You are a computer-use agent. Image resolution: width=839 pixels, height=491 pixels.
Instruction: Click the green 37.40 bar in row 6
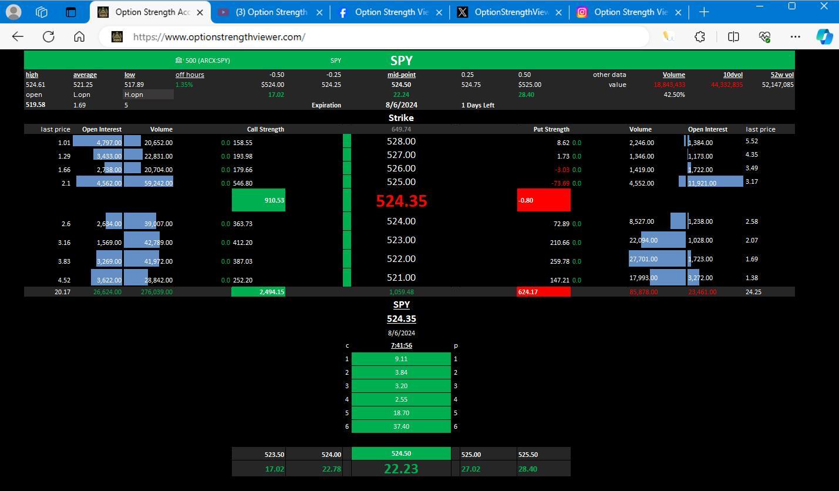401,426
